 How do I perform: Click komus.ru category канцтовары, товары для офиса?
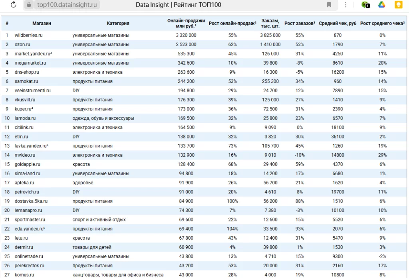(x=118, y=275)
